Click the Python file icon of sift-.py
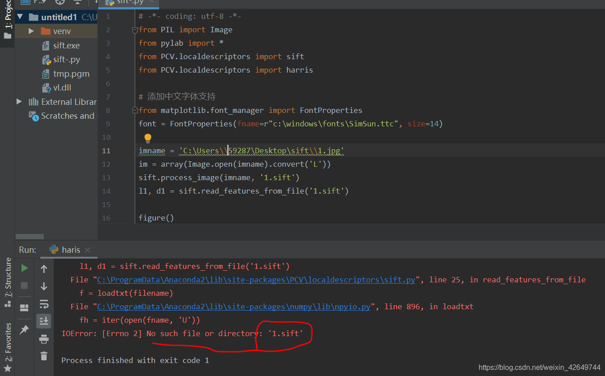The image size is (605, 376). click(x=46, y=60)
